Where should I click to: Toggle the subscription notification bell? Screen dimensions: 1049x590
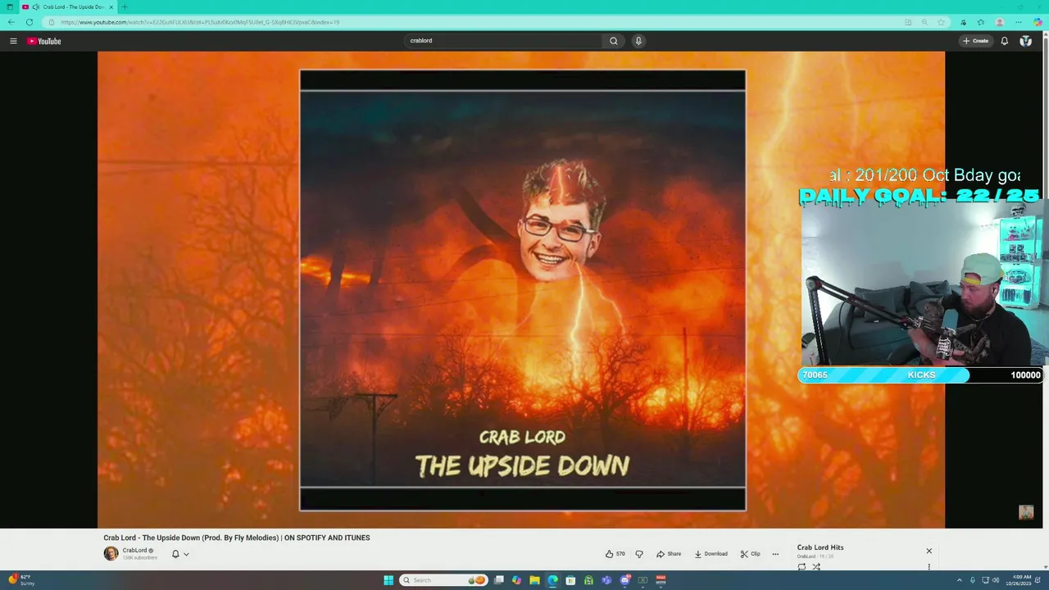click(x=175, y=554)
